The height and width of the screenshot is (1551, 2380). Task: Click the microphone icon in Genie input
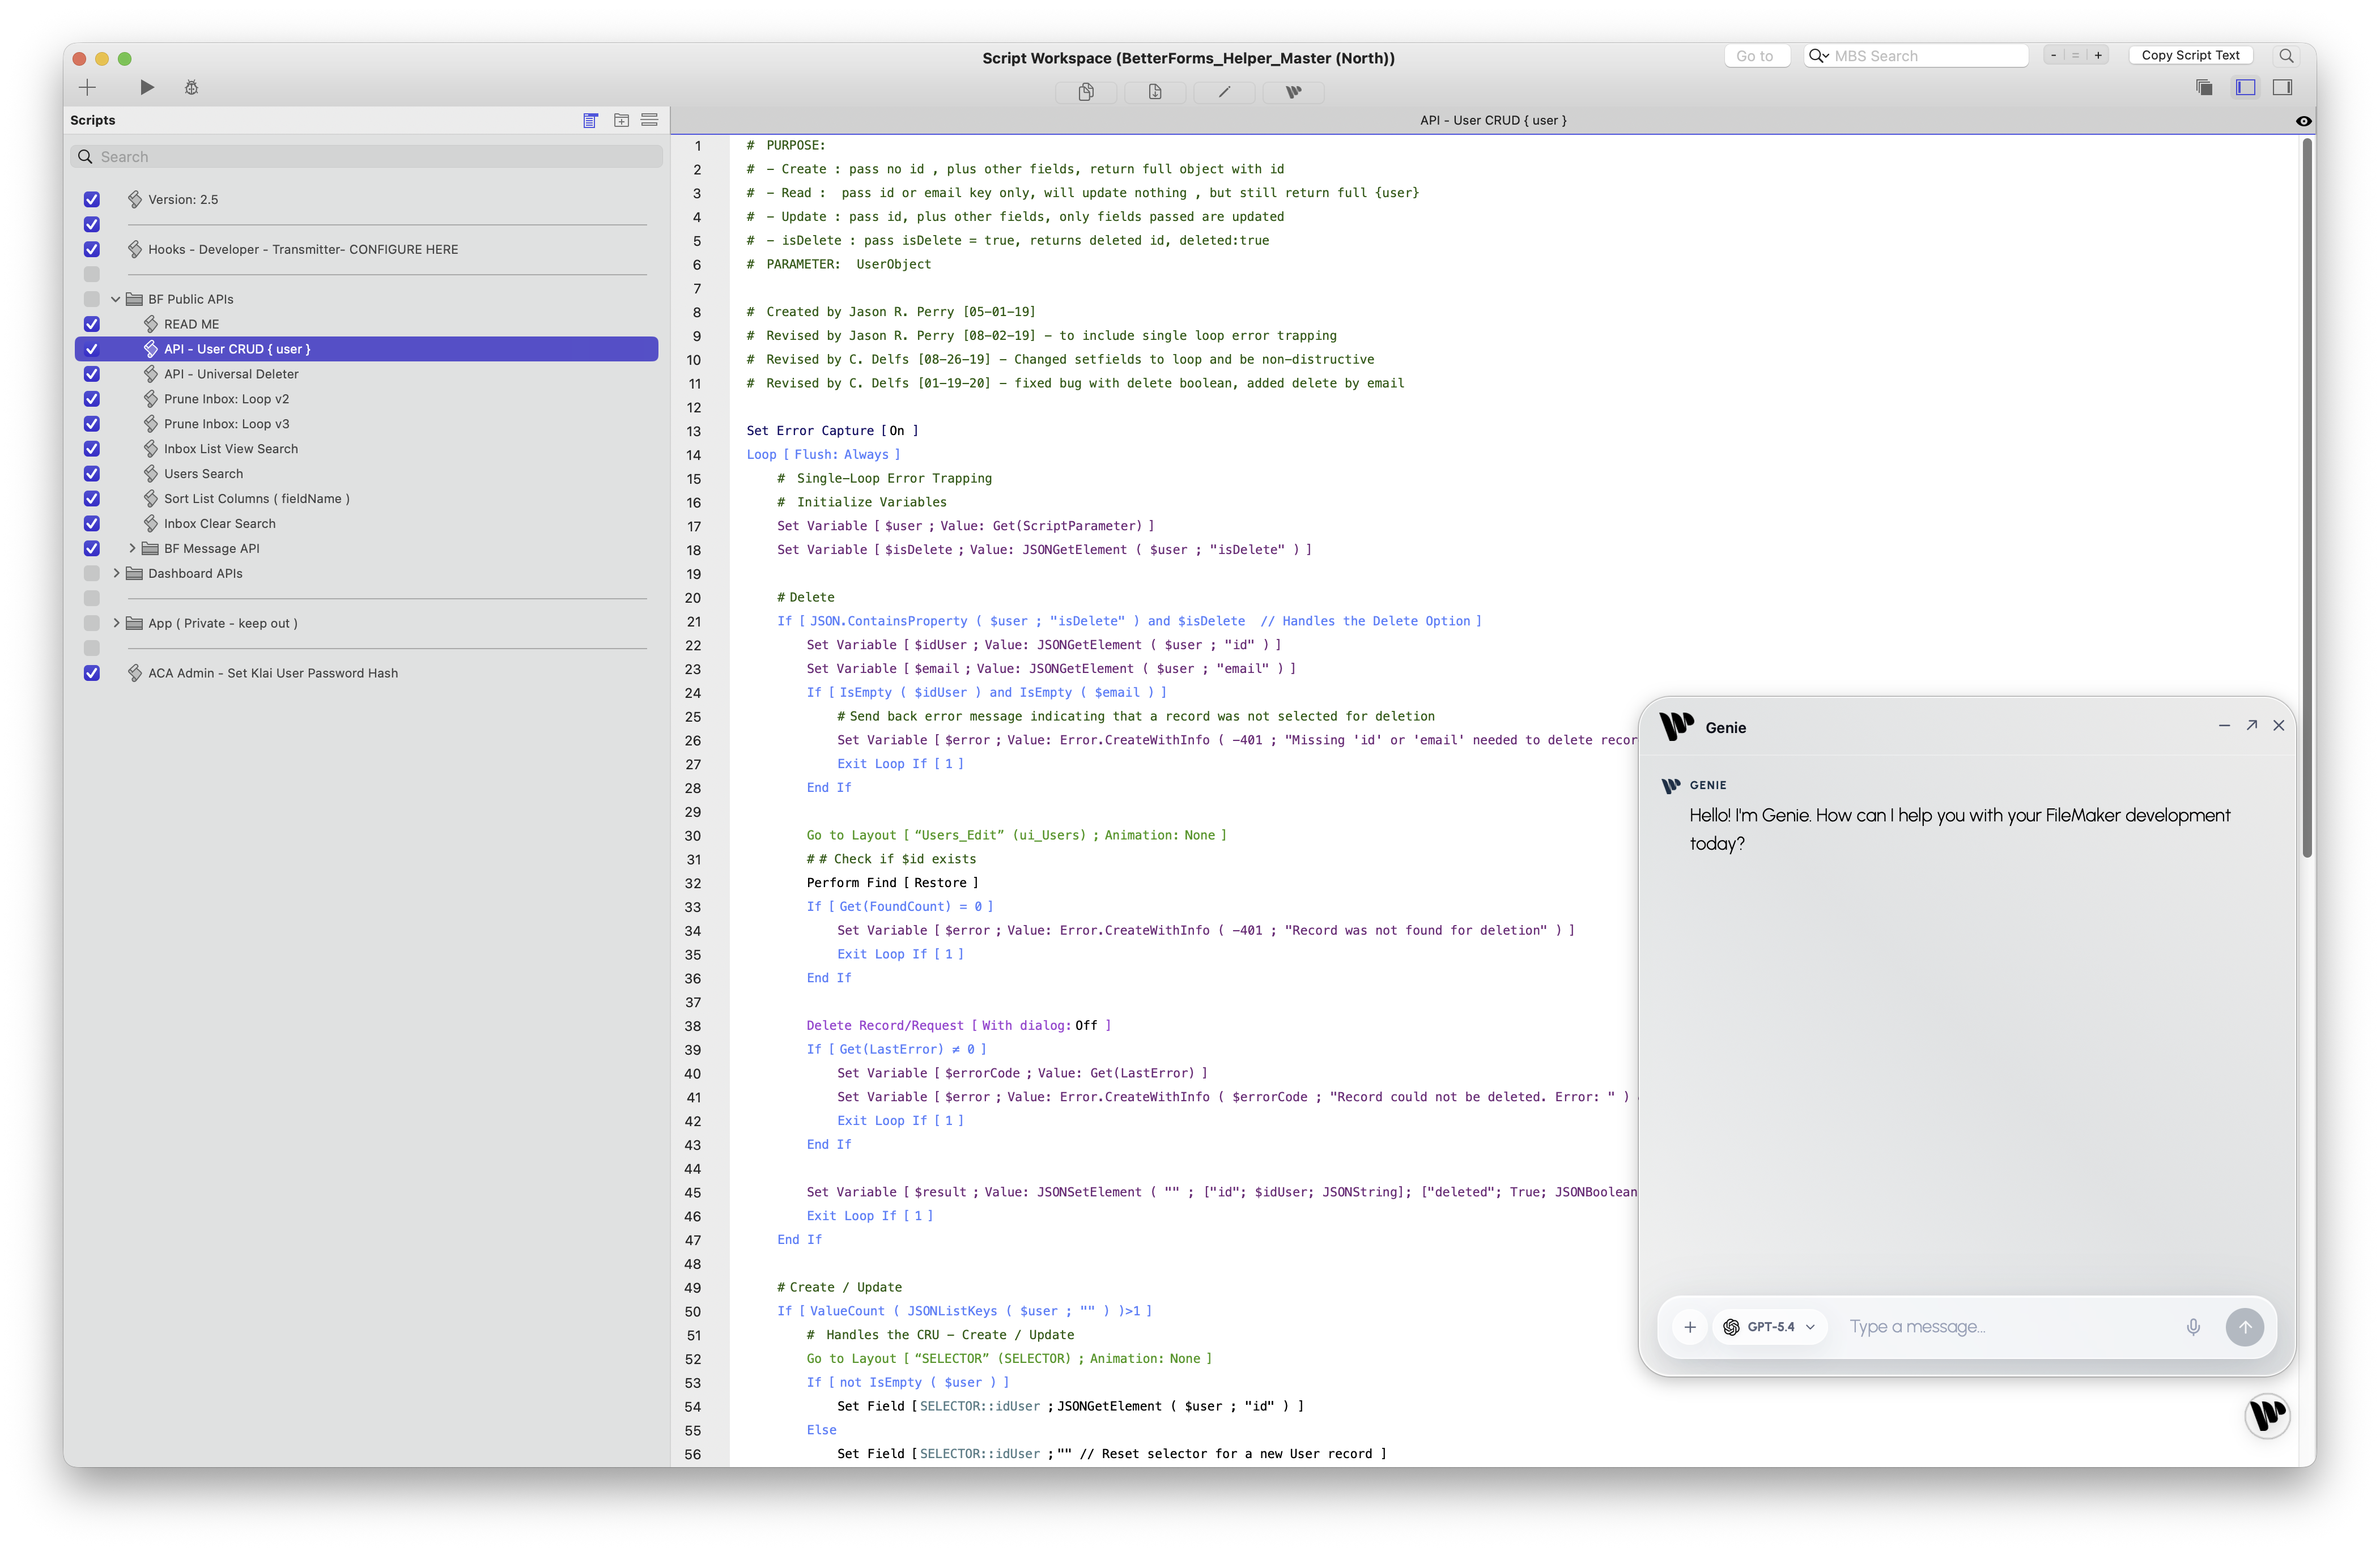click(x=2193, y=1328)
